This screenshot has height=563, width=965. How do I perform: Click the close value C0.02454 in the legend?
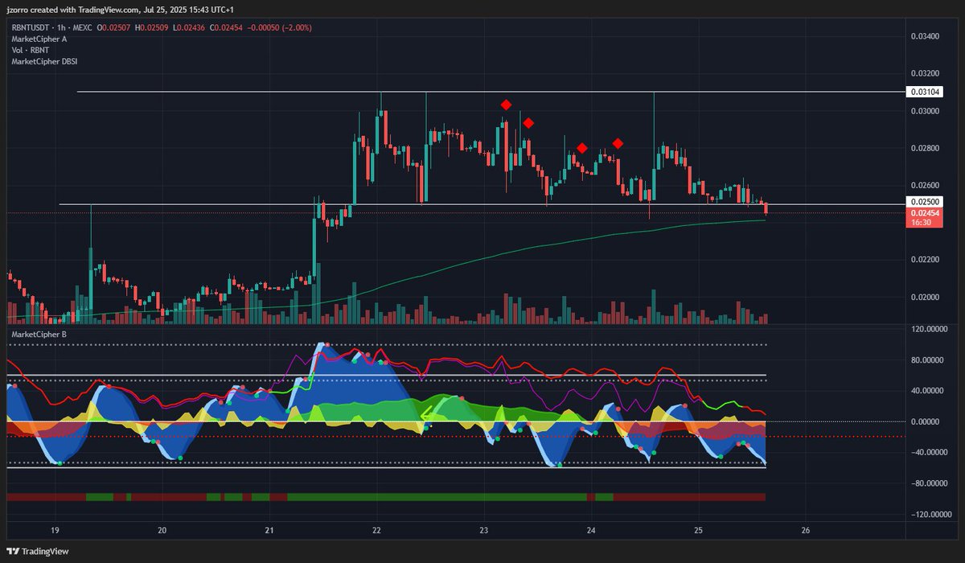click(227, 27)
